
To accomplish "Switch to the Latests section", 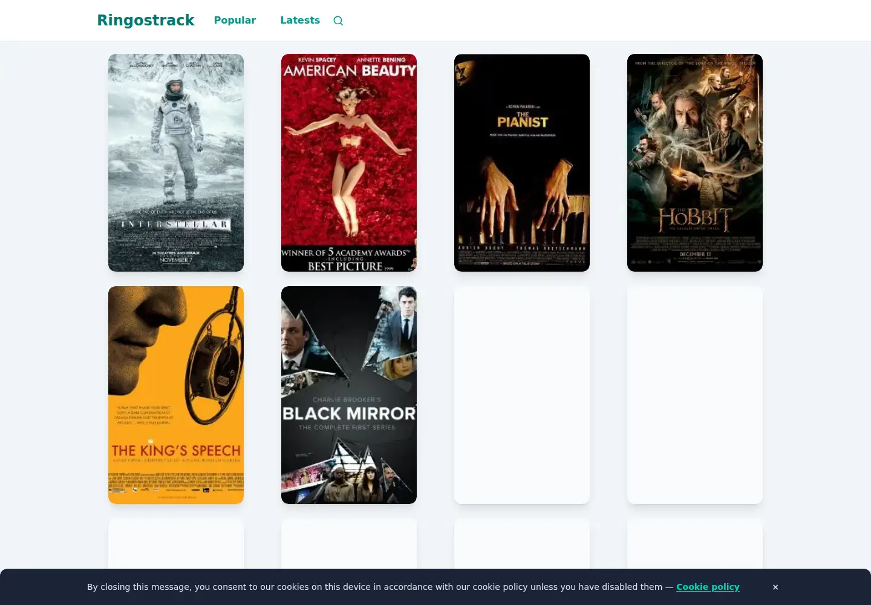I will point(300,21).
